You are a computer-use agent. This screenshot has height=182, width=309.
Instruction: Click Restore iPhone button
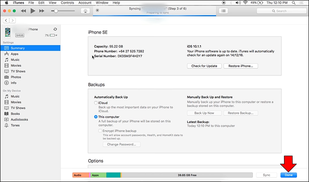(241, 66)
